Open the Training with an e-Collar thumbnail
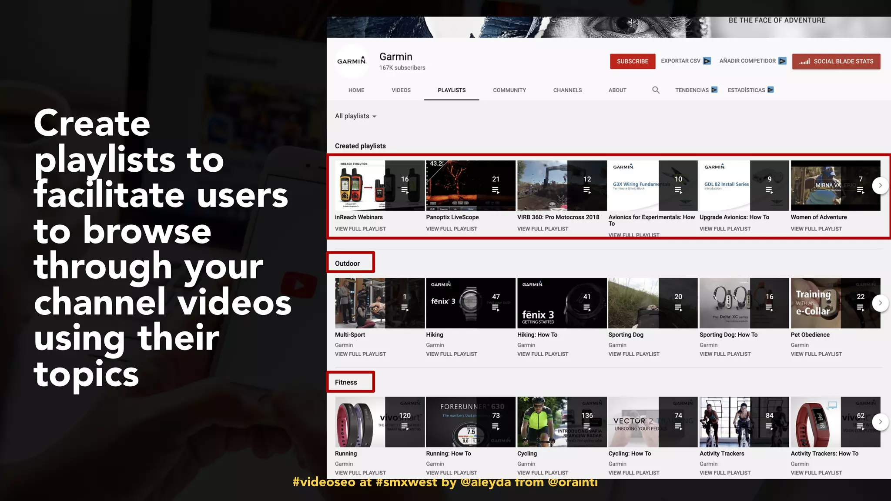The width and height of the screenshot is (891, 501). click(835, 303)
